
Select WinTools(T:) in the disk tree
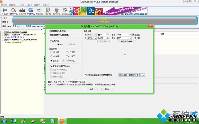tap(17, 42)
